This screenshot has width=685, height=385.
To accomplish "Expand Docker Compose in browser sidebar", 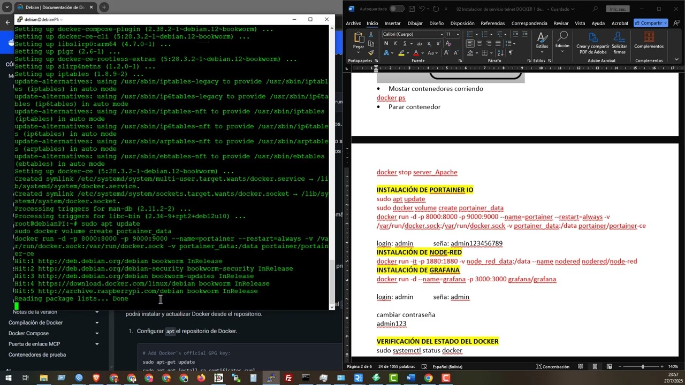I will click(97, 333).
